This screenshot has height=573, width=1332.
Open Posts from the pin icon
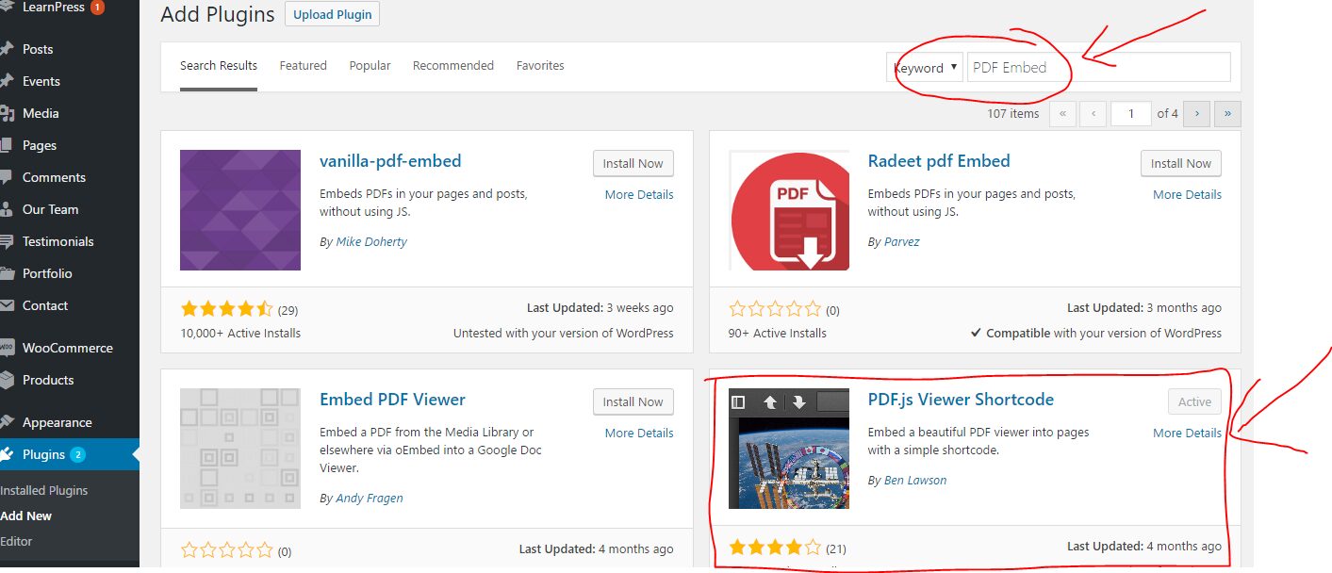pyautogui.click(x=6, y=49)
